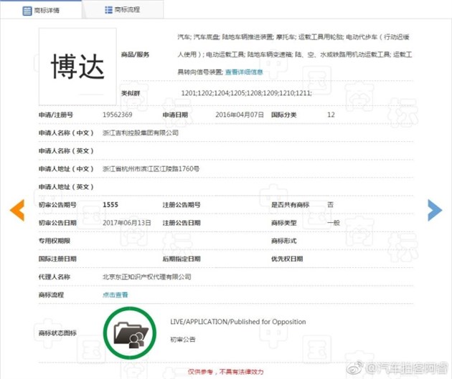This screenshot has width=452, height=379.
Task: Click the 注册公告期号 label
Action: pos(182,205)
